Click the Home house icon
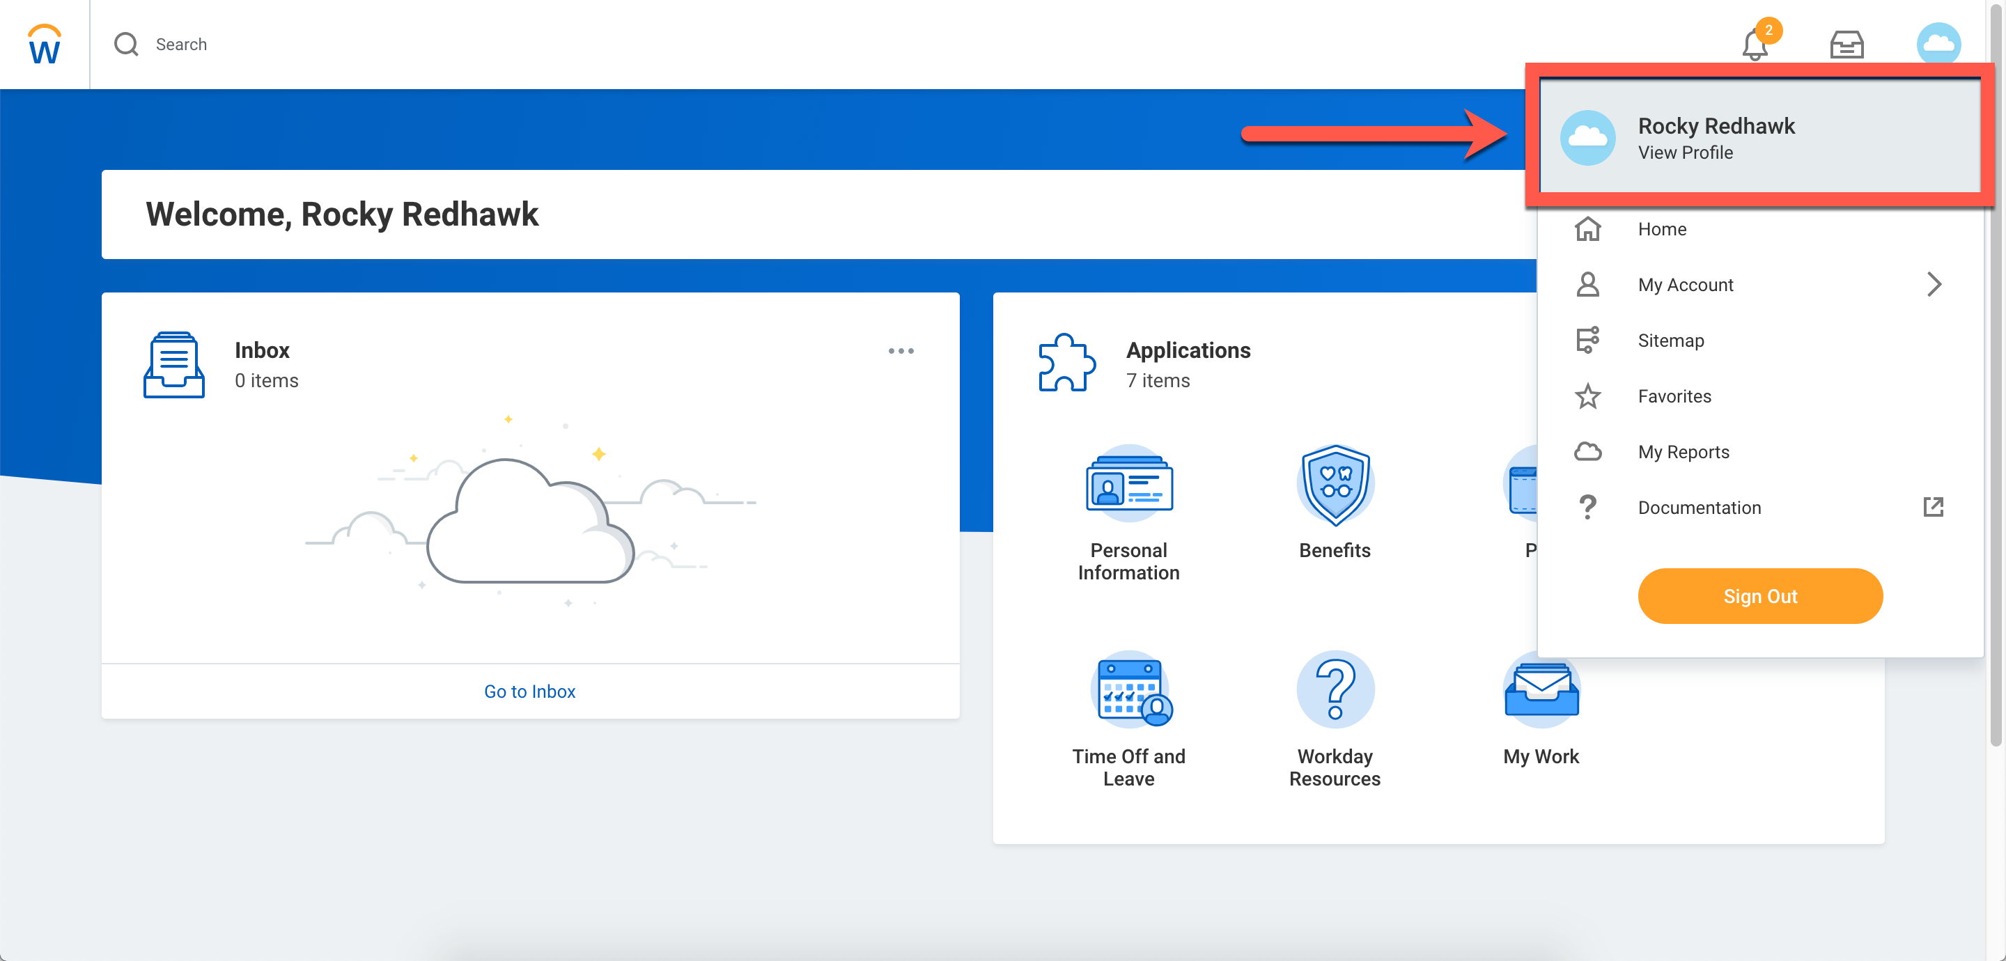 tap(1588, 229)
